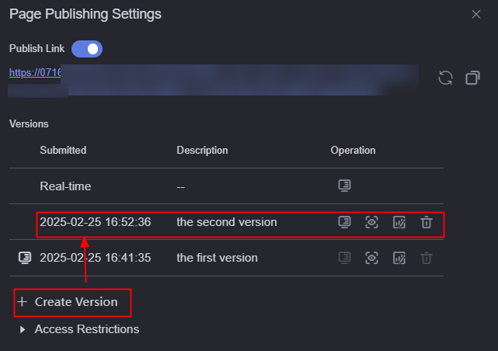This screenshot has width=498, height=351.
Task: Click the Real-time version row label
Action: click(x=65, y=186)
